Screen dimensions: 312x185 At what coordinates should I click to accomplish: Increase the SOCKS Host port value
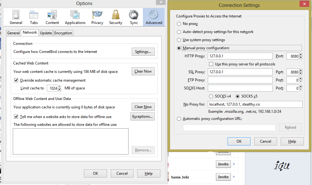[301, 87]
